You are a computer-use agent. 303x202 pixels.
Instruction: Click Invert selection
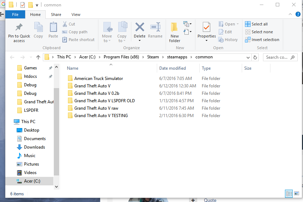coord(262,40)
